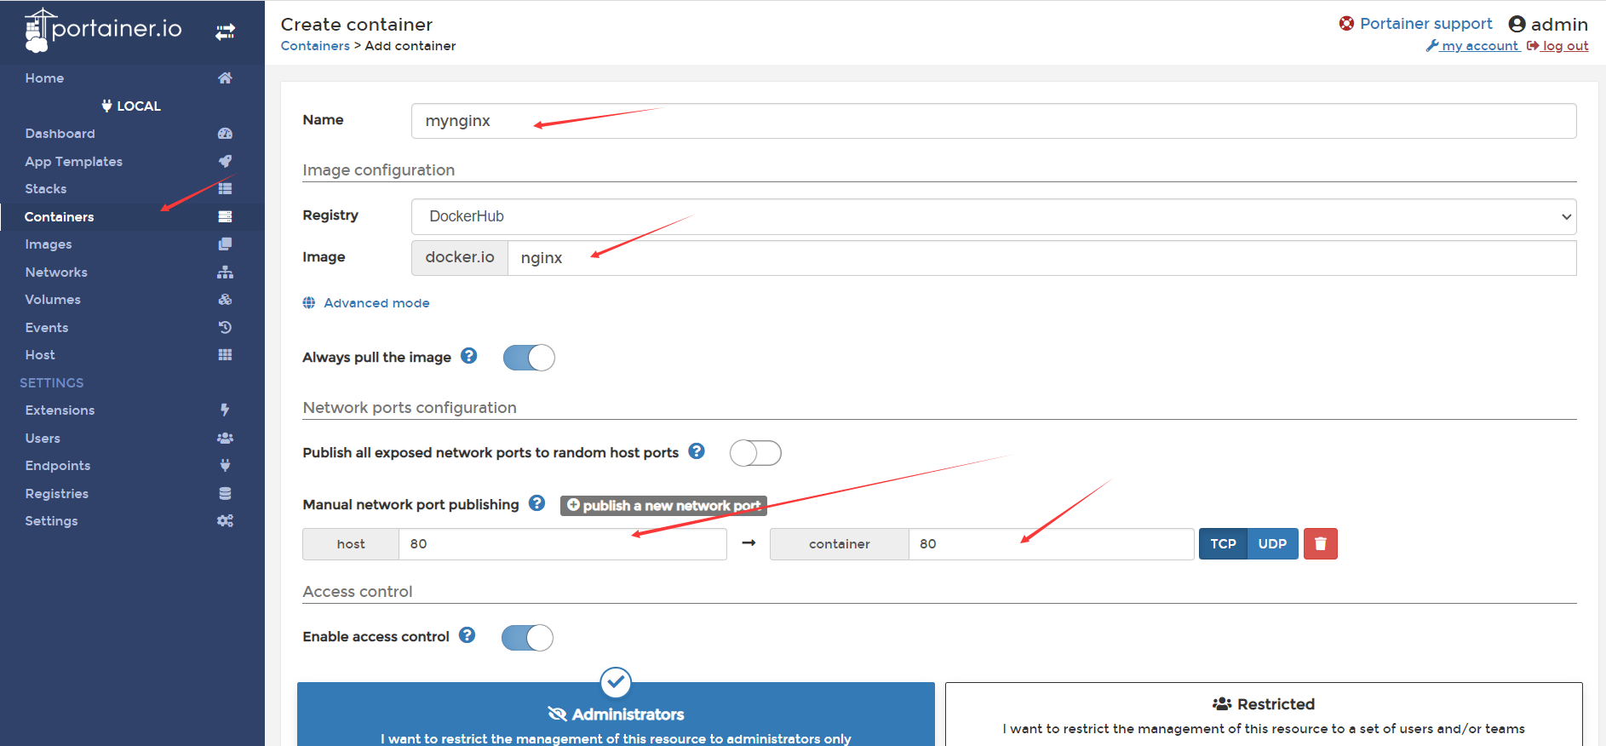Click help icon beside Manual network port publishing

click(536, 503)
